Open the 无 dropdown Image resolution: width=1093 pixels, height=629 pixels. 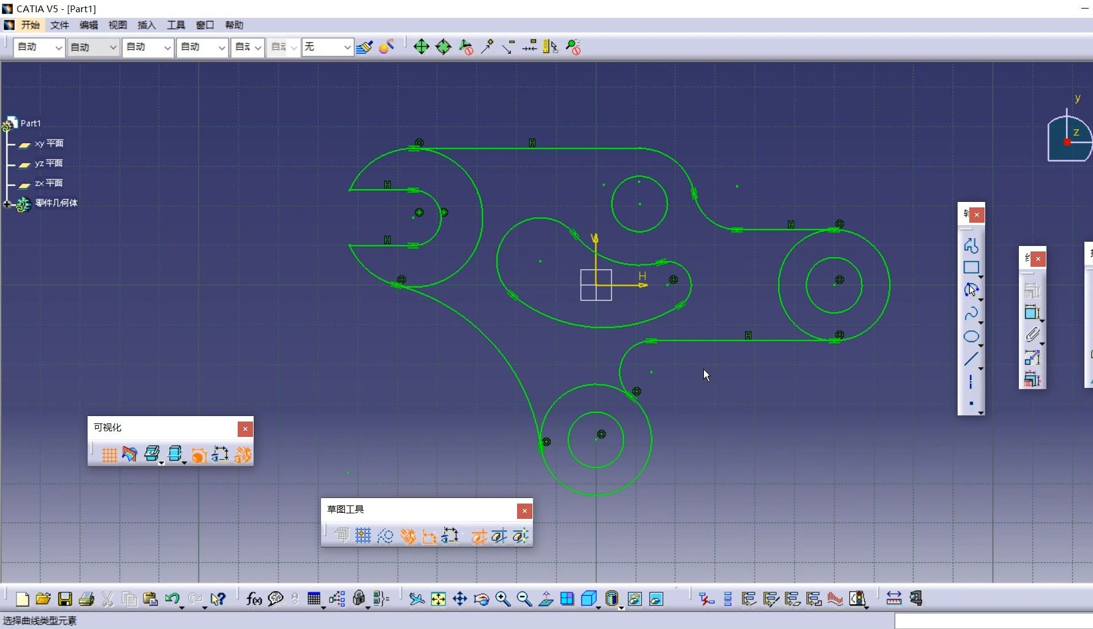[327, 47]
